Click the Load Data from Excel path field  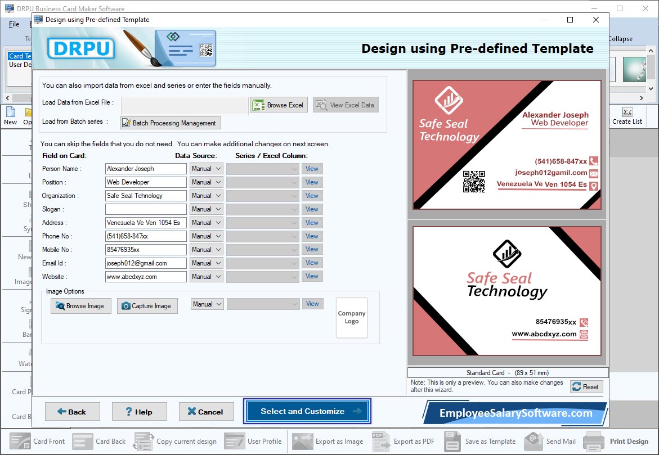click(x=185, y=106)
